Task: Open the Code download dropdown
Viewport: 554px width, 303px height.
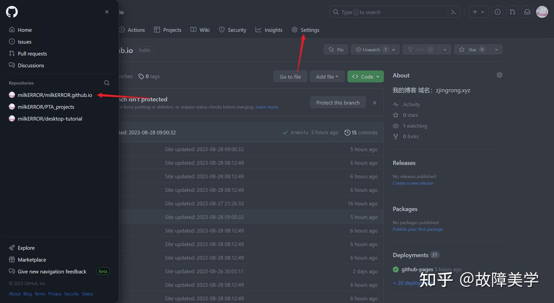Action: pyautogui.click(x=365, y=76)
